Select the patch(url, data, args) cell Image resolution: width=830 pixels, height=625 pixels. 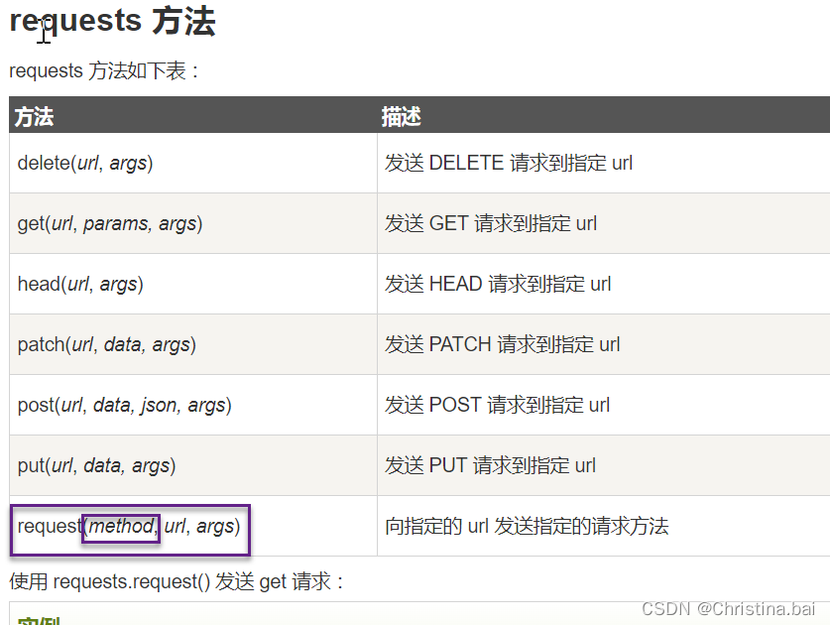tap(193, 344)
